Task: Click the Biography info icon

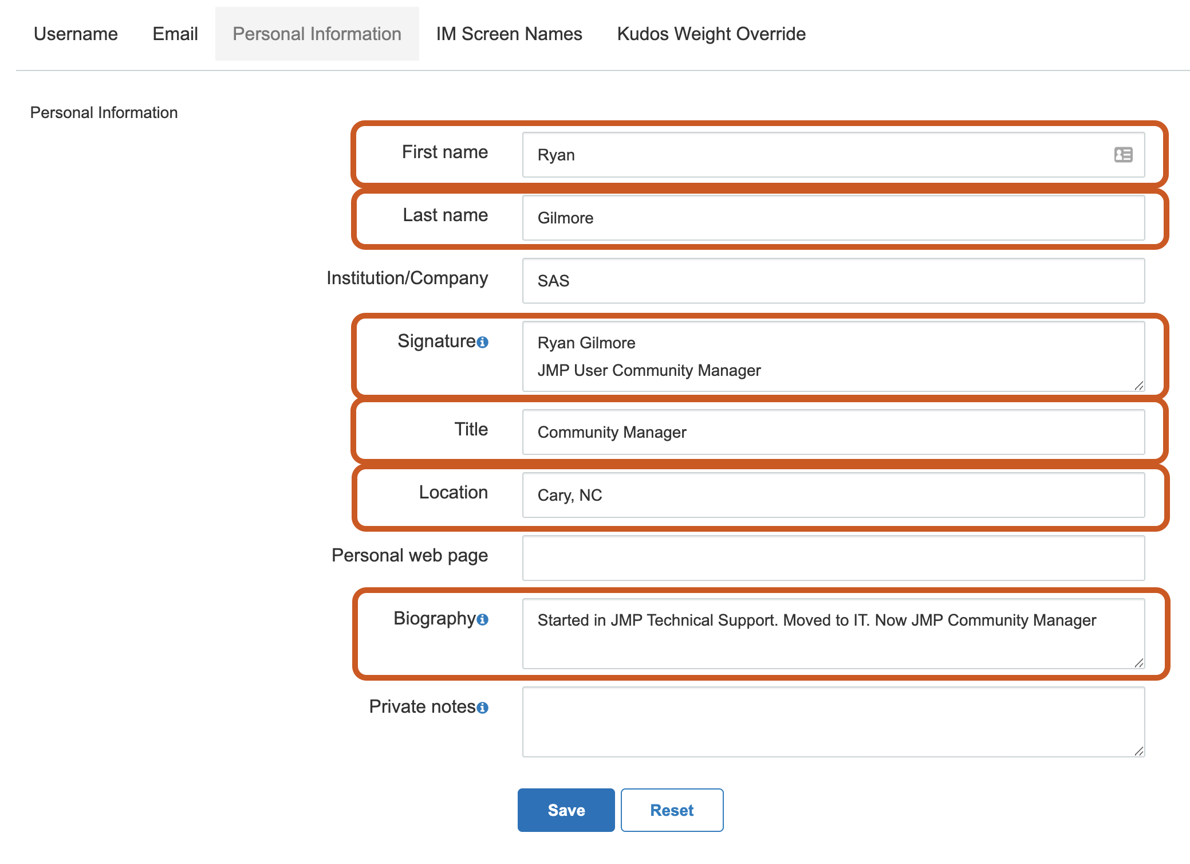Action: [x=482, y=620]
